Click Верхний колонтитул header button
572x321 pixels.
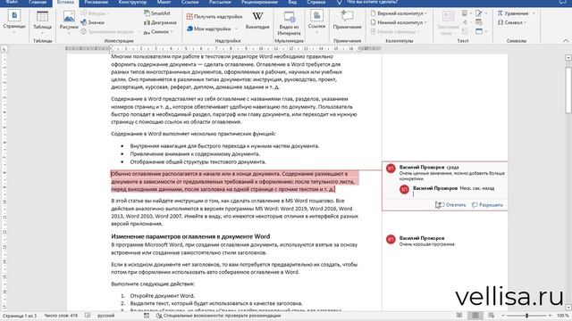pos(399,13)
